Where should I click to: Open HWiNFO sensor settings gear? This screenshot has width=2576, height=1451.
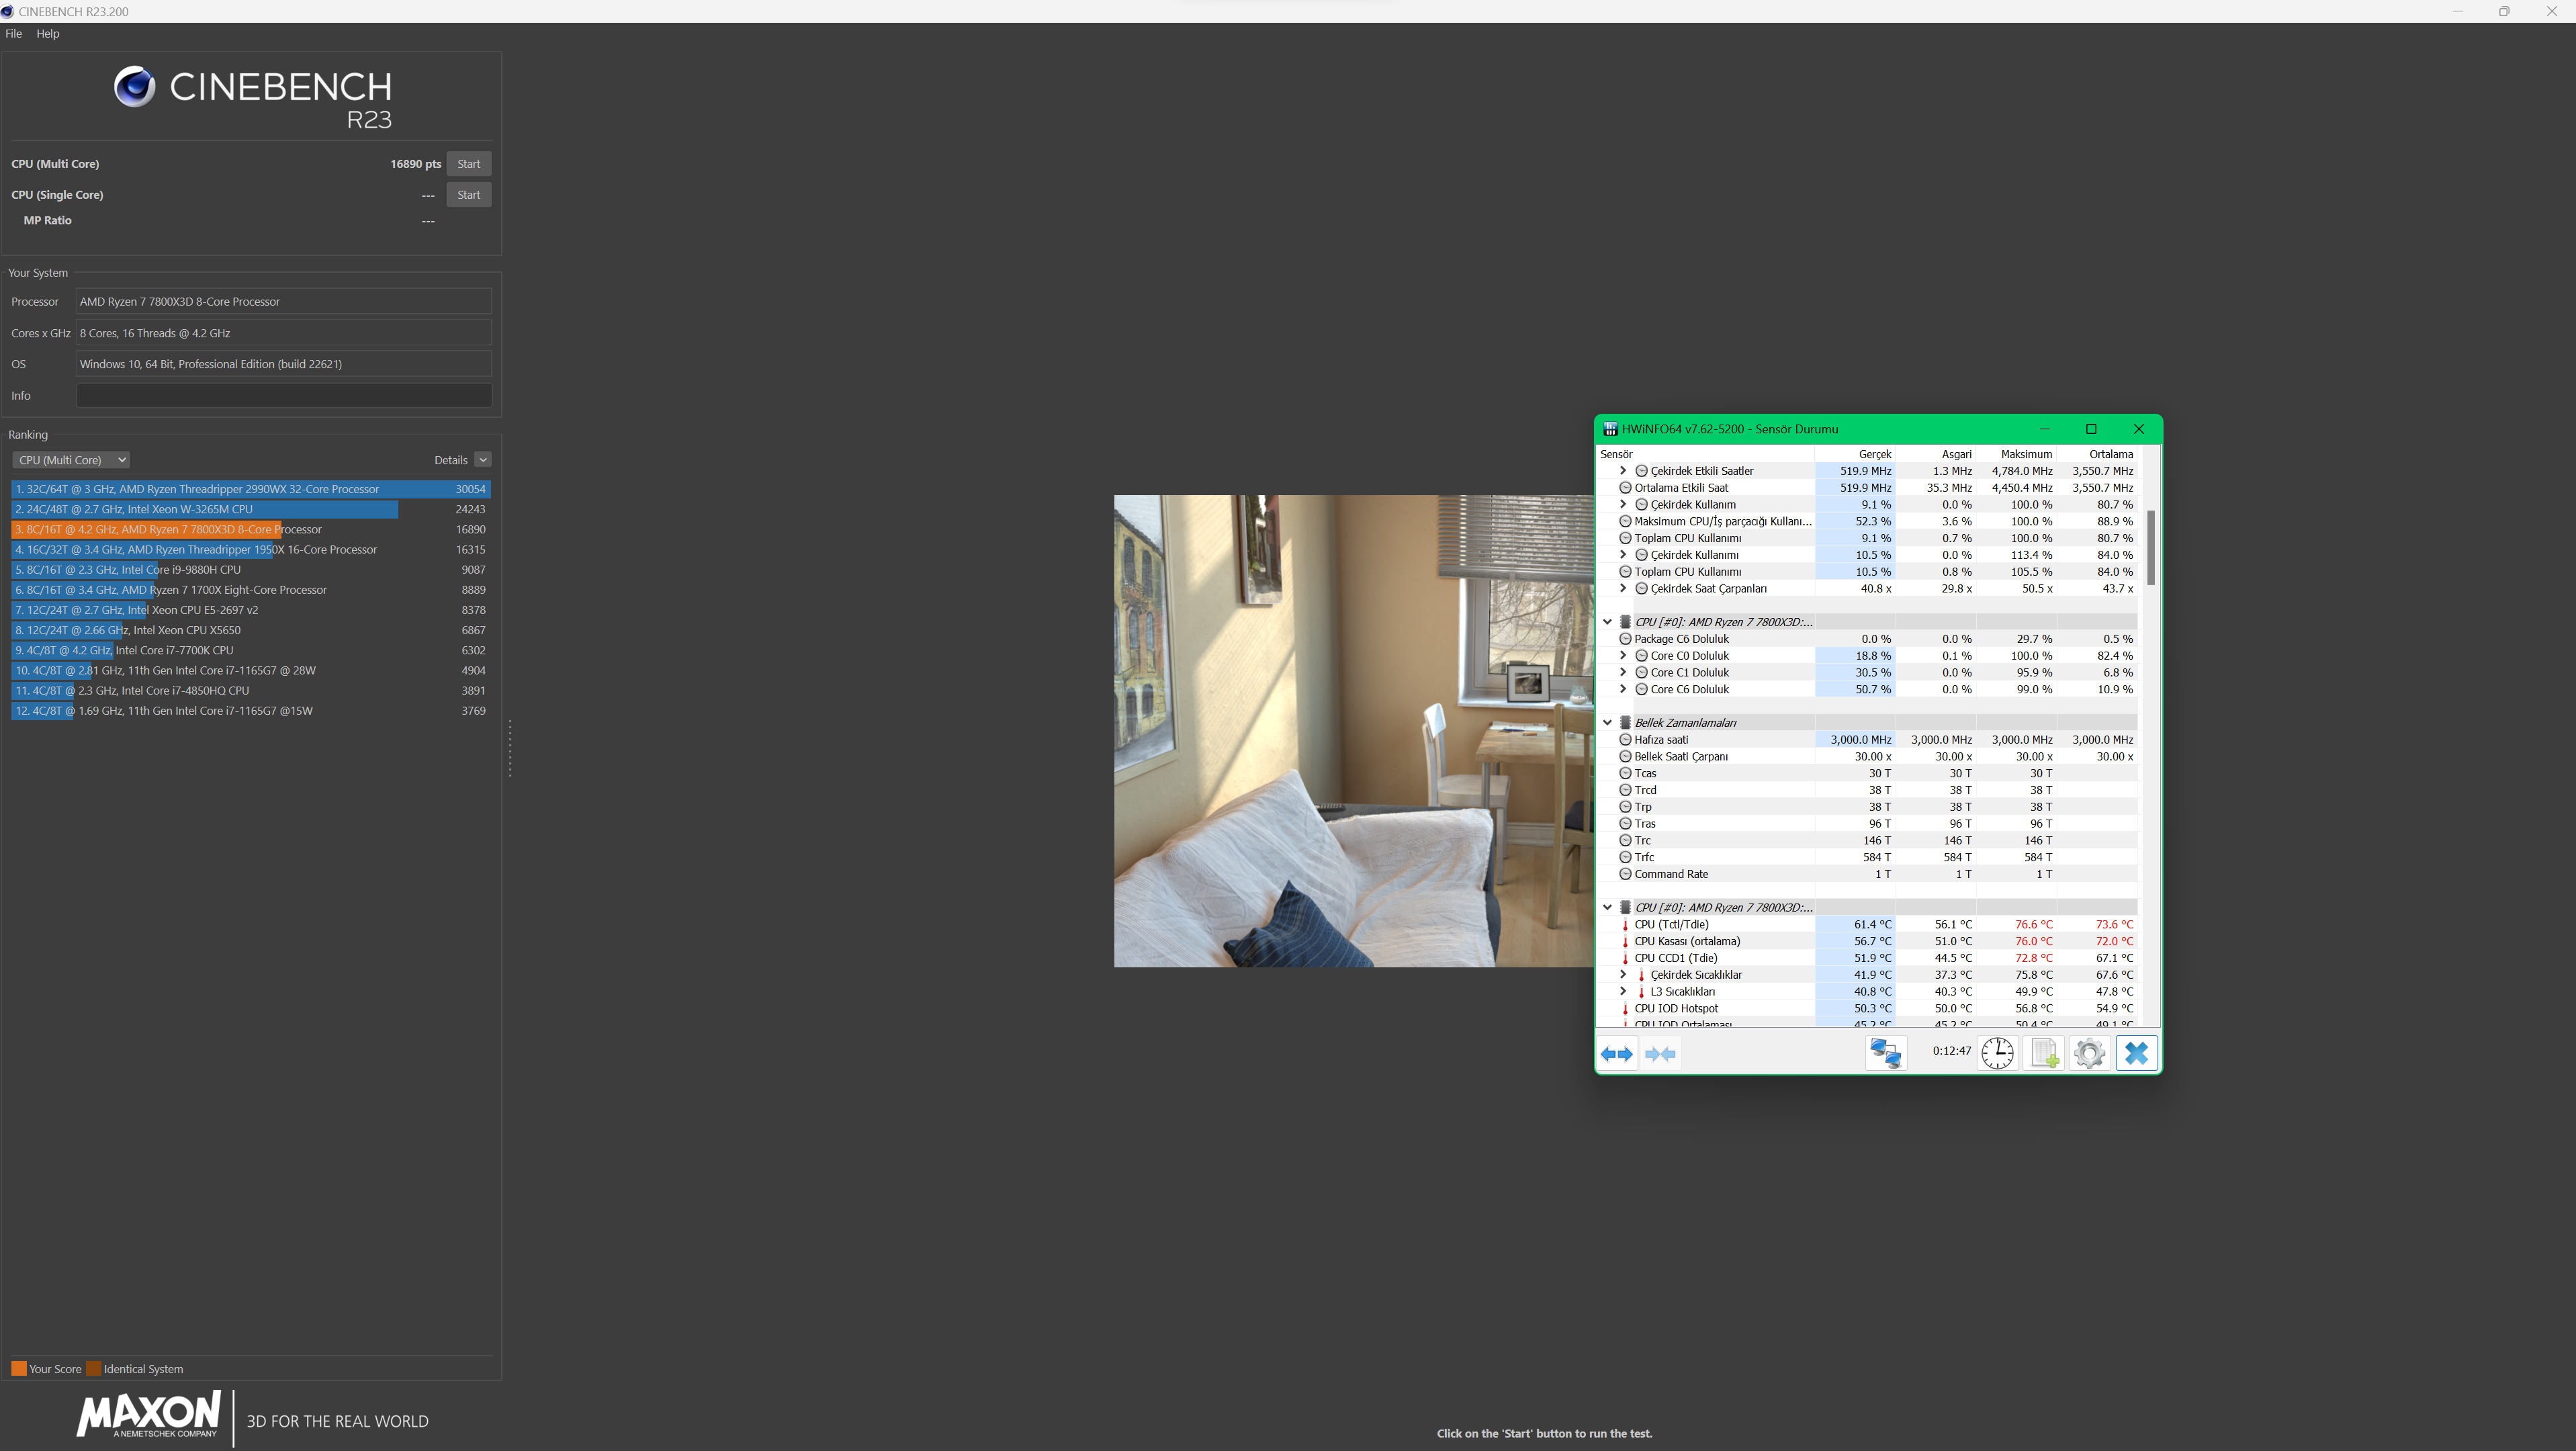point(2089,1053)
